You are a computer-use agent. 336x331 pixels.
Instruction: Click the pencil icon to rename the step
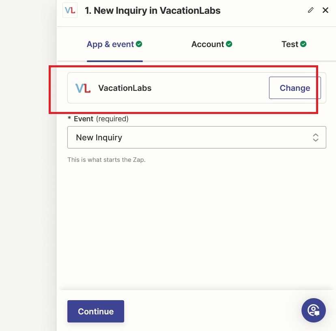coord(311,10)
